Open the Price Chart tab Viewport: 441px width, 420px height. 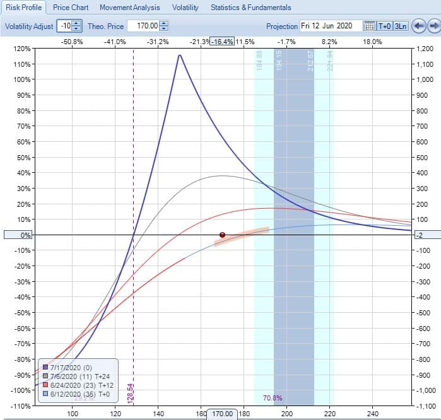pyautogui.click(x=71, y=8)
